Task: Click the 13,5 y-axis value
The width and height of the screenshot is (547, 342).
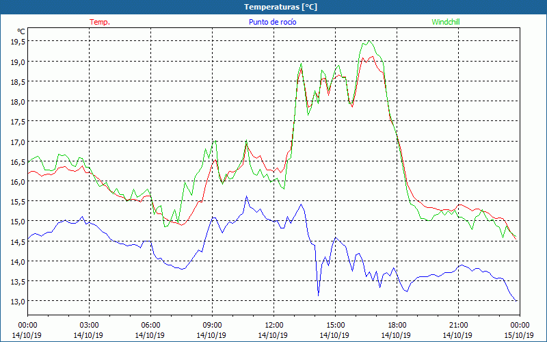Action: click(x=18, y=281)
